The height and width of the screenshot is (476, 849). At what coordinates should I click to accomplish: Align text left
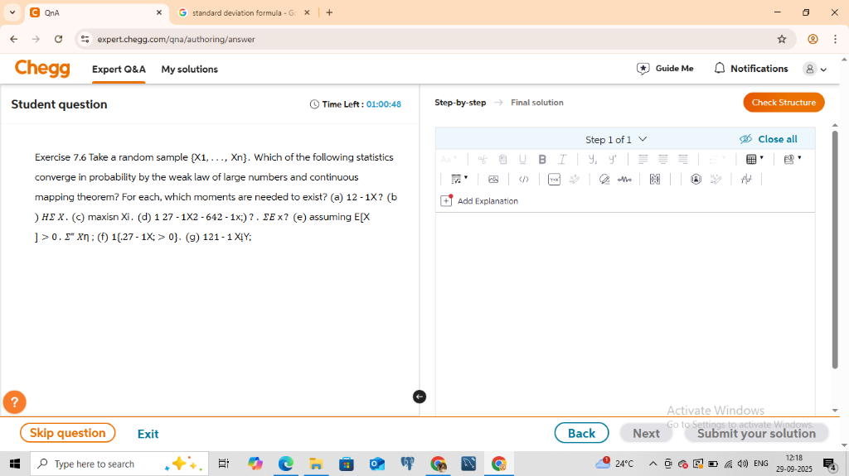click(643, 159)
